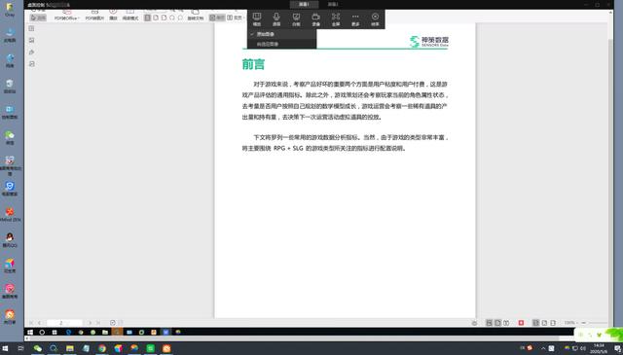623x355 pixels.
Task: Select the hand tool in PDF toolbar
Action: tap(39, 18)
